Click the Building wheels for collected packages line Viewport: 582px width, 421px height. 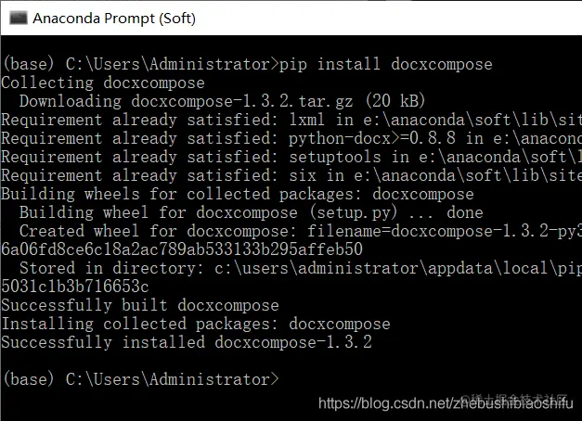tap(238, 194)
